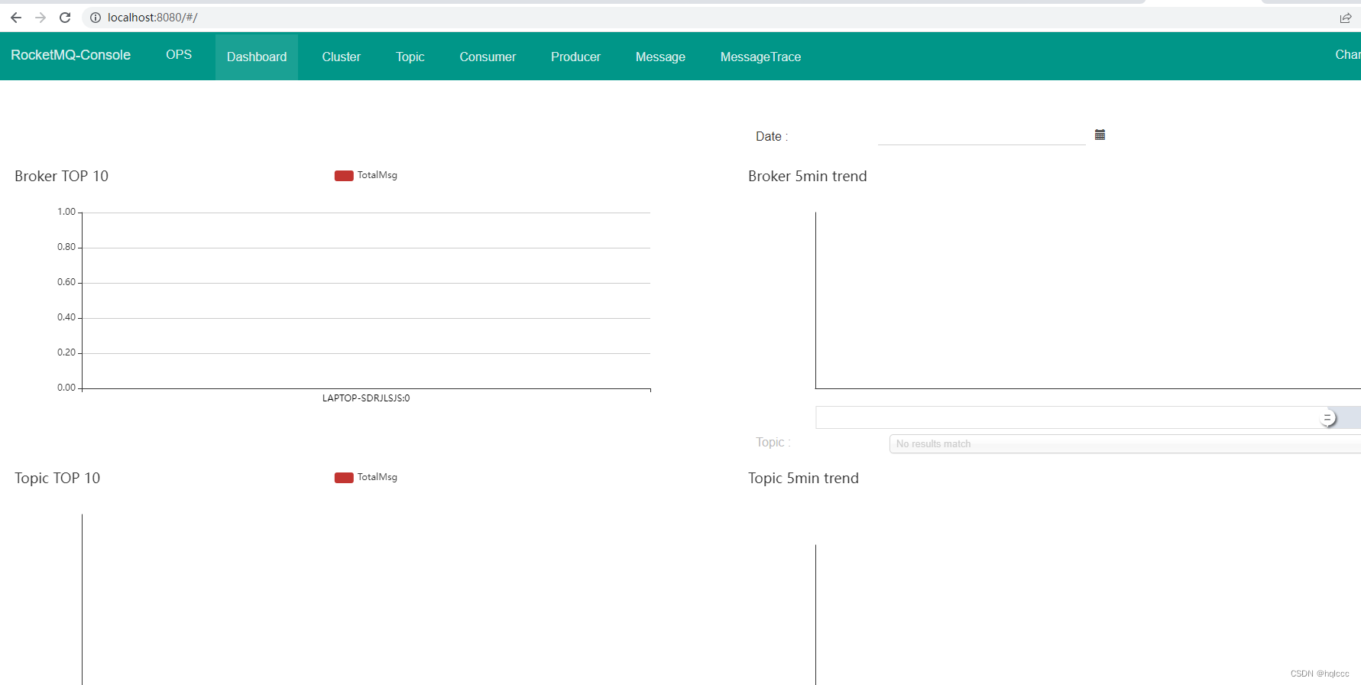The image size is (1361, 685).
Task: Click the Date input field
Action: (x=982, y=135)
